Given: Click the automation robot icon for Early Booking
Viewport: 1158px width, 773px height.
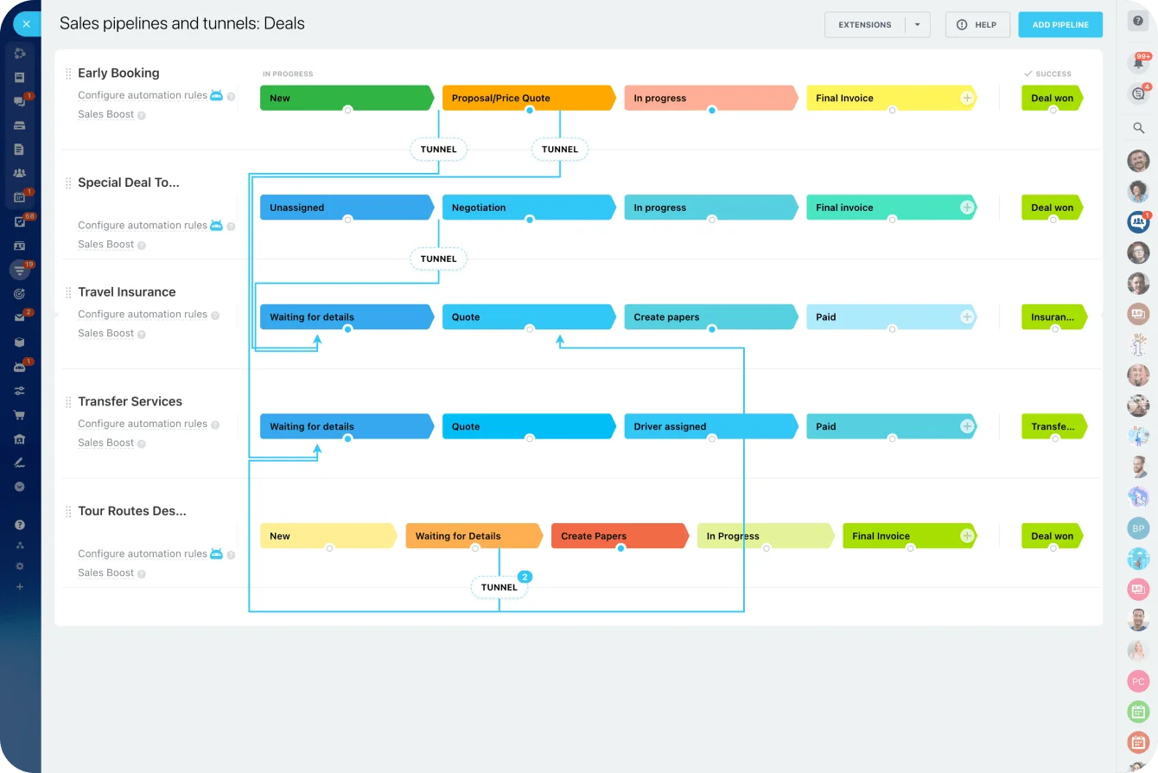Looking at the screenshot, I should (217, 95).
